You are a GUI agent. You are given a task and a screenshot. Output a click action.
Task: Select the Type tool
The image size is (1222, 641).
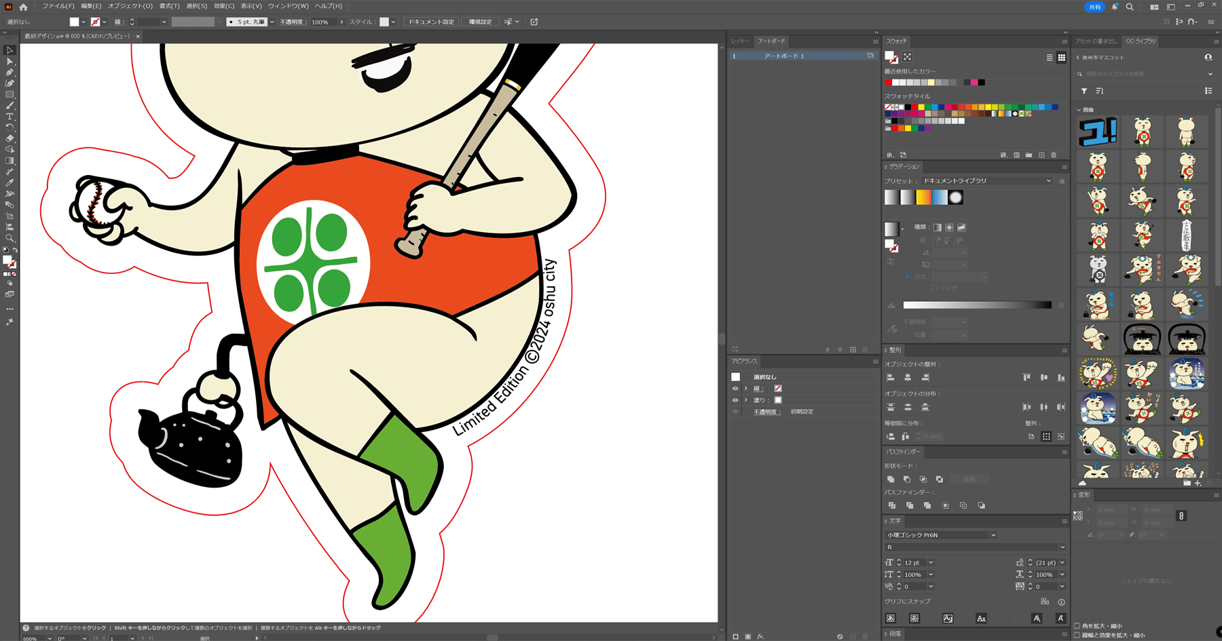click(10, 117)
